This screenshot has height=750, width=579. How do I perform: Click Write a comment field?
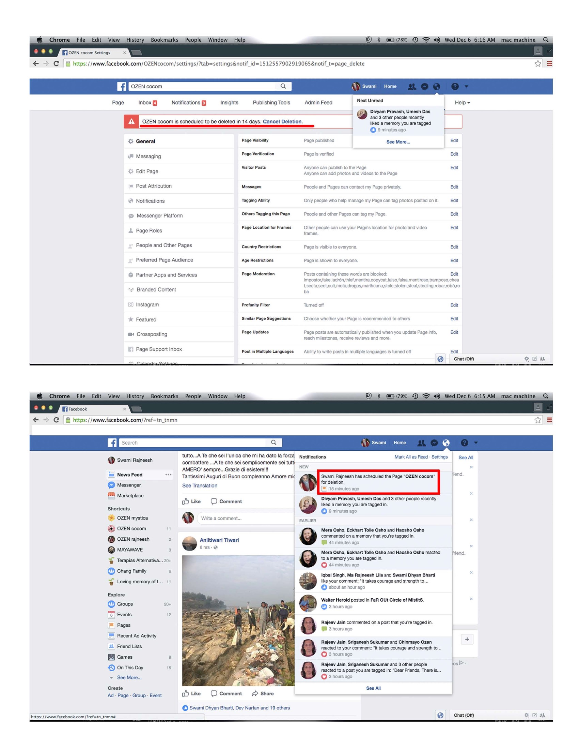coord(246,519)
